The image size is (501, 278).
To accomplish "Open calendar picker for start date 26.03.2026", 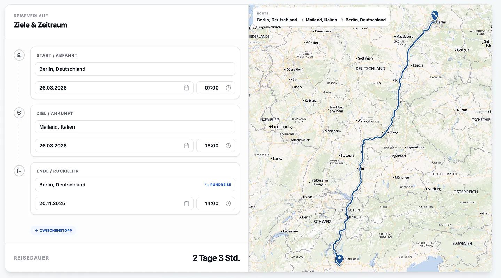I will tap(187, 88).
